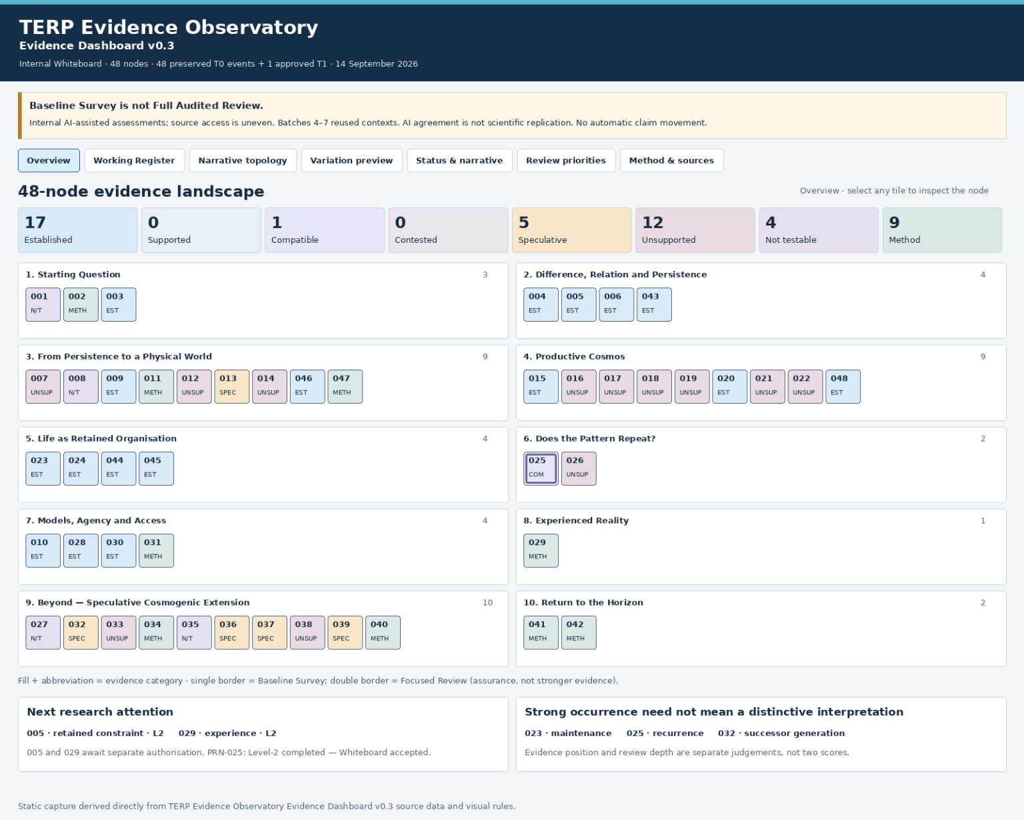Select node tile 032 SPEC
This screenshot has width=1024, height=820.
point(81,633)
